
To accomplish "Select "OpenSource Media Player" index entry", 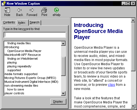I will coord(24,51).
